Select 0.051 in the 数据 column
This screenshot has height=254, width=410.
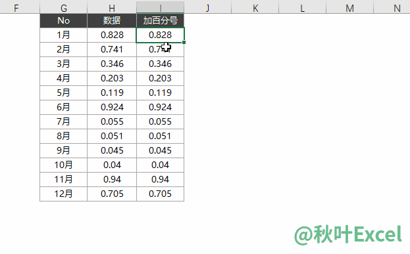[x=112, y=136]
